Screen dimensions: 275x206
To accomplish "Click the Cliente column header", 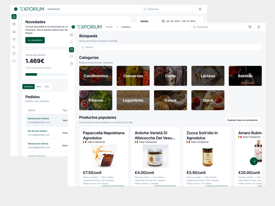I will point(32,110).
